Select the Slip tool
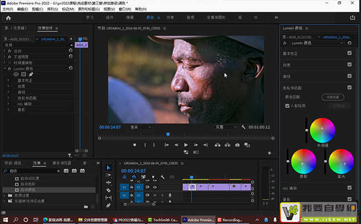 (108, 197)
